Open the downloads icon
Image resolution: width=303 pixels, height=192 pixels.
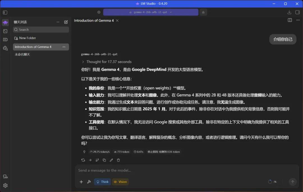[x=289, y=12]
